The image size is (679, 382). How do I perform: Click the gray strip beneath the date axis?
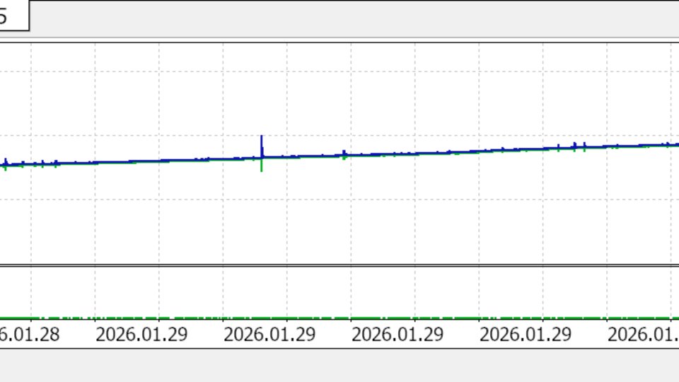(339, 365)
